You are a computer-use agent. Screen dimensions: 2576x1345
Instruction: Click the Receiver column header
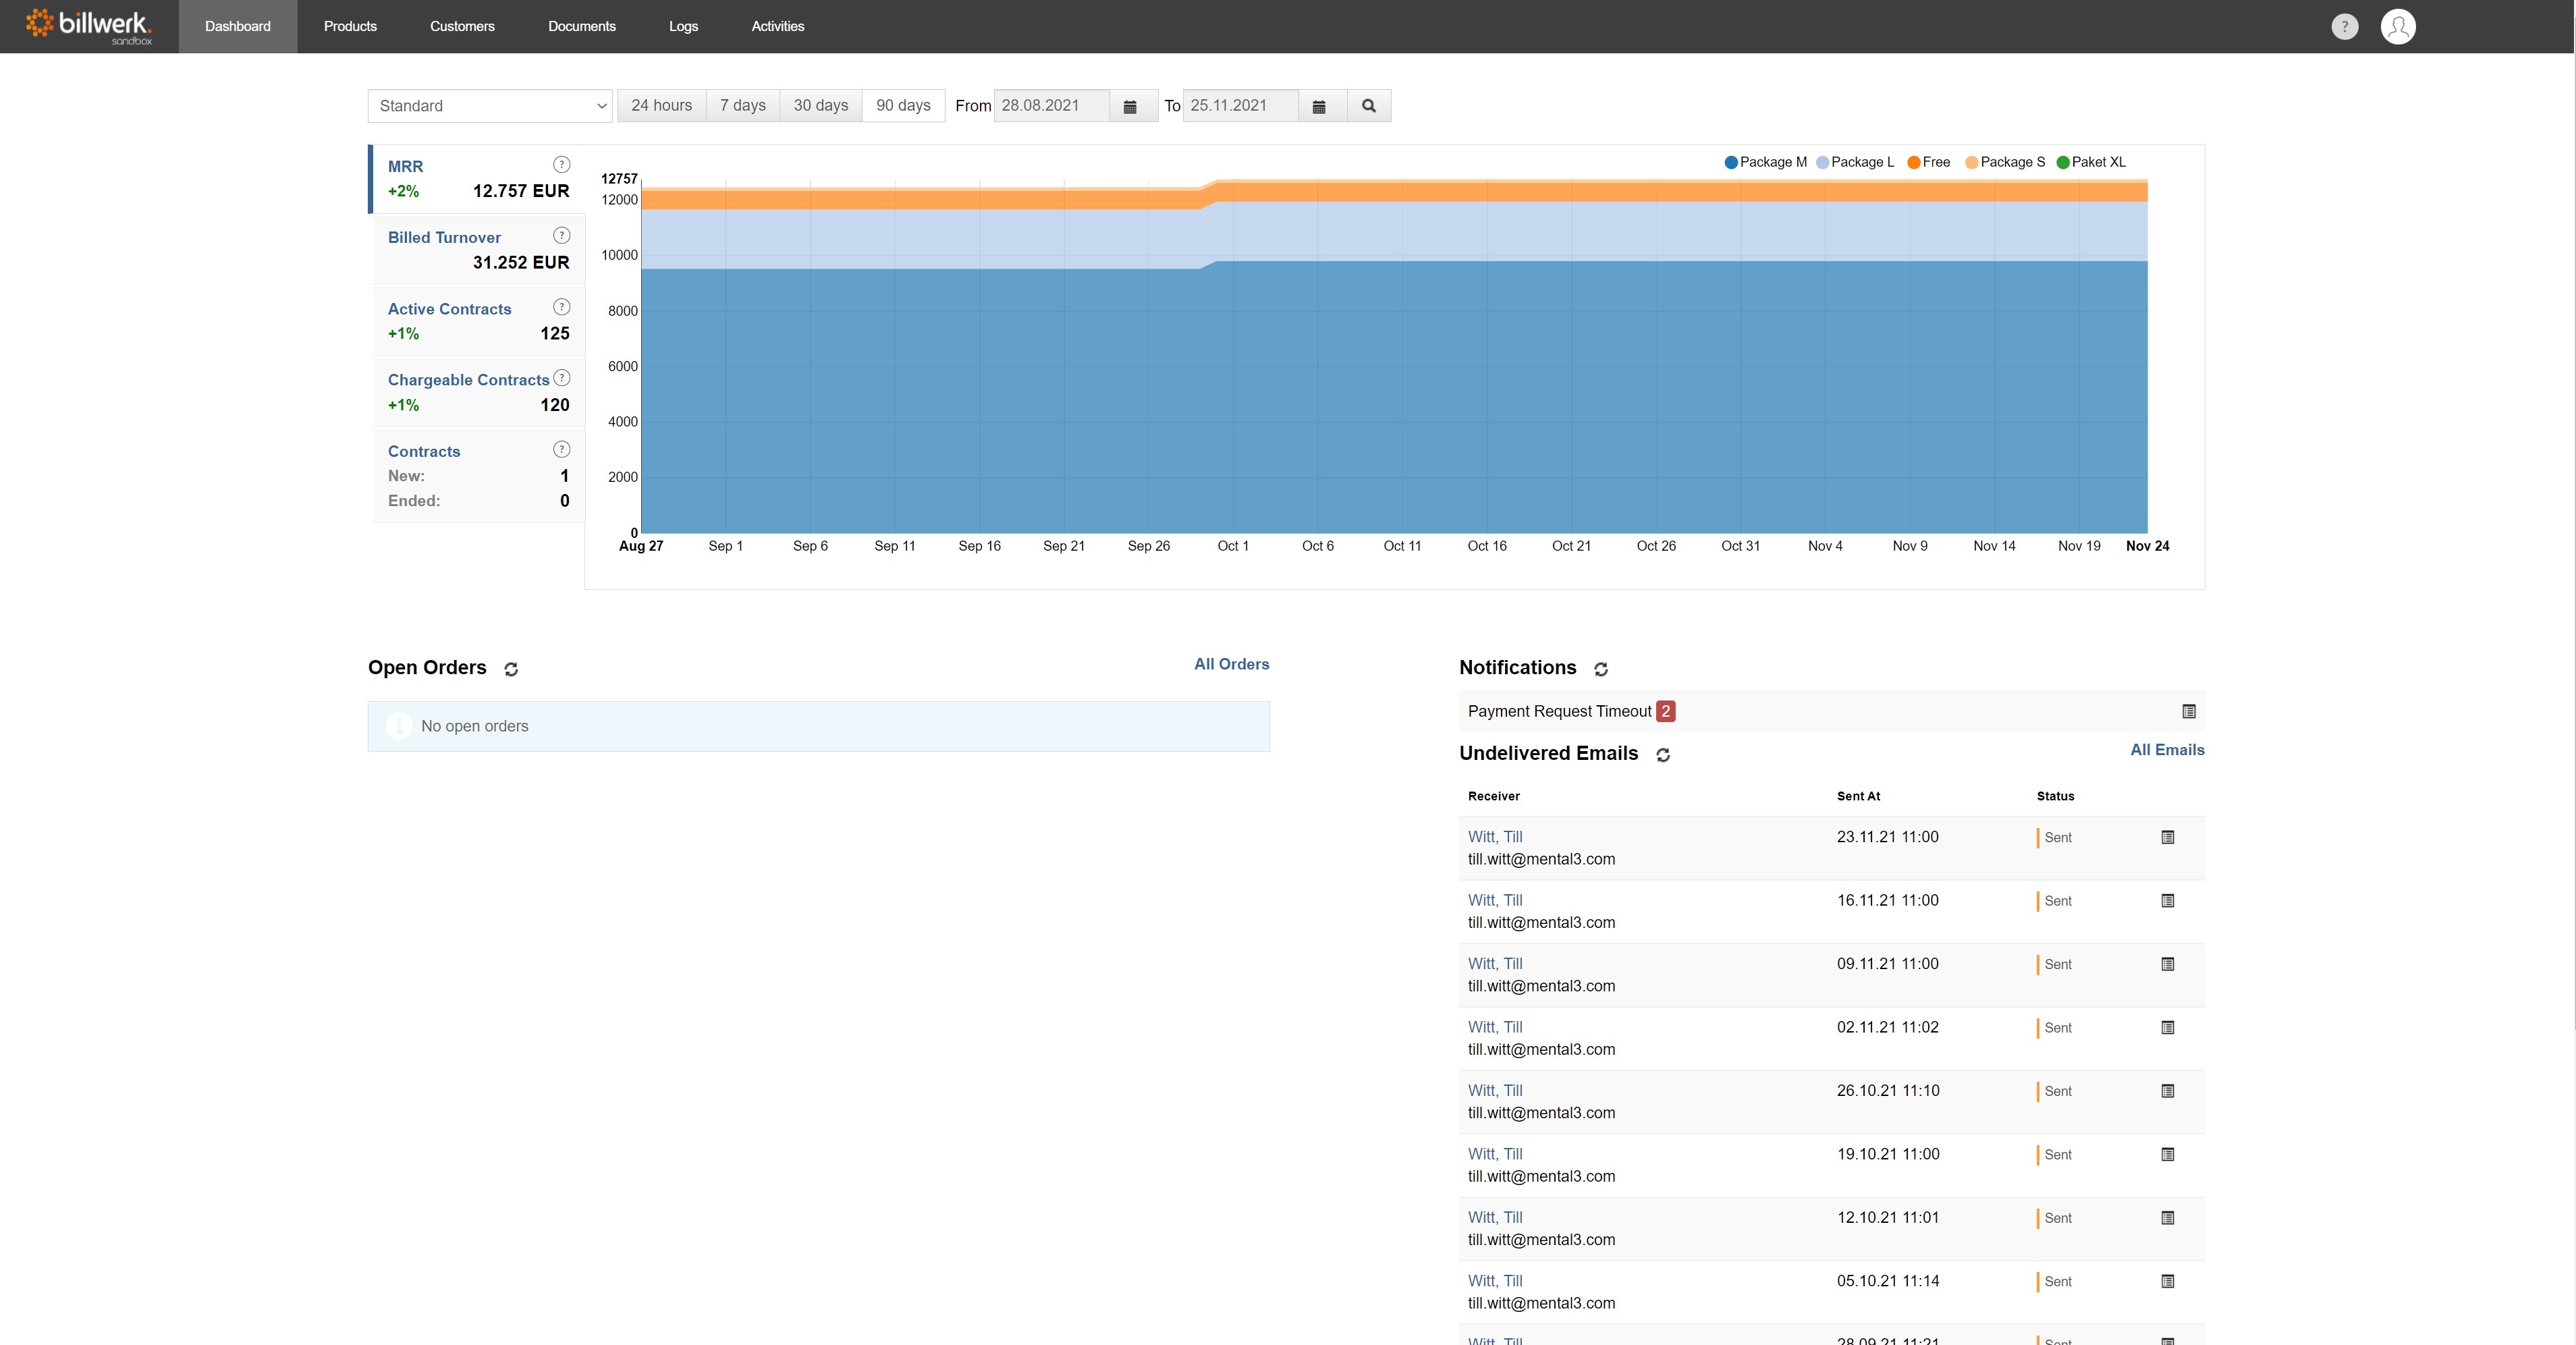point(1494,796)
